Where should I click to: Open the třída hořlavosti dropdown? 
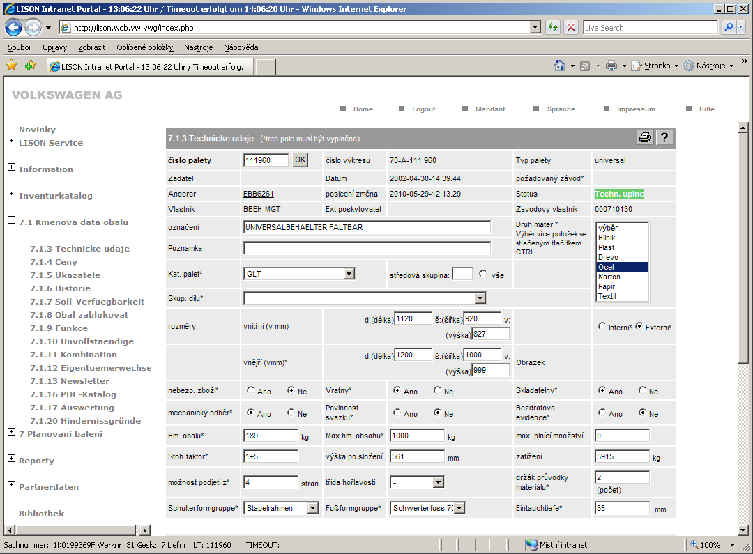point(438,482)
